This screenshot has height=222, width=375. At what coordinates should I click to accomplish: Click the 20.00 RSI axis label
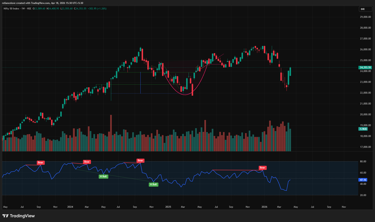pyautogui.click(x=362, y=195)
